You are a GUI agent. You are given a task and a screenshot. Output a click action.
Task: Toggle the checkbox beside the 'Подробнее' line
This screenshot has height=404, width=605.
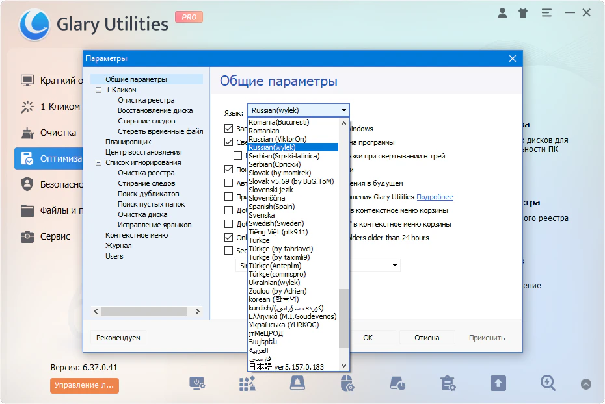229,197
